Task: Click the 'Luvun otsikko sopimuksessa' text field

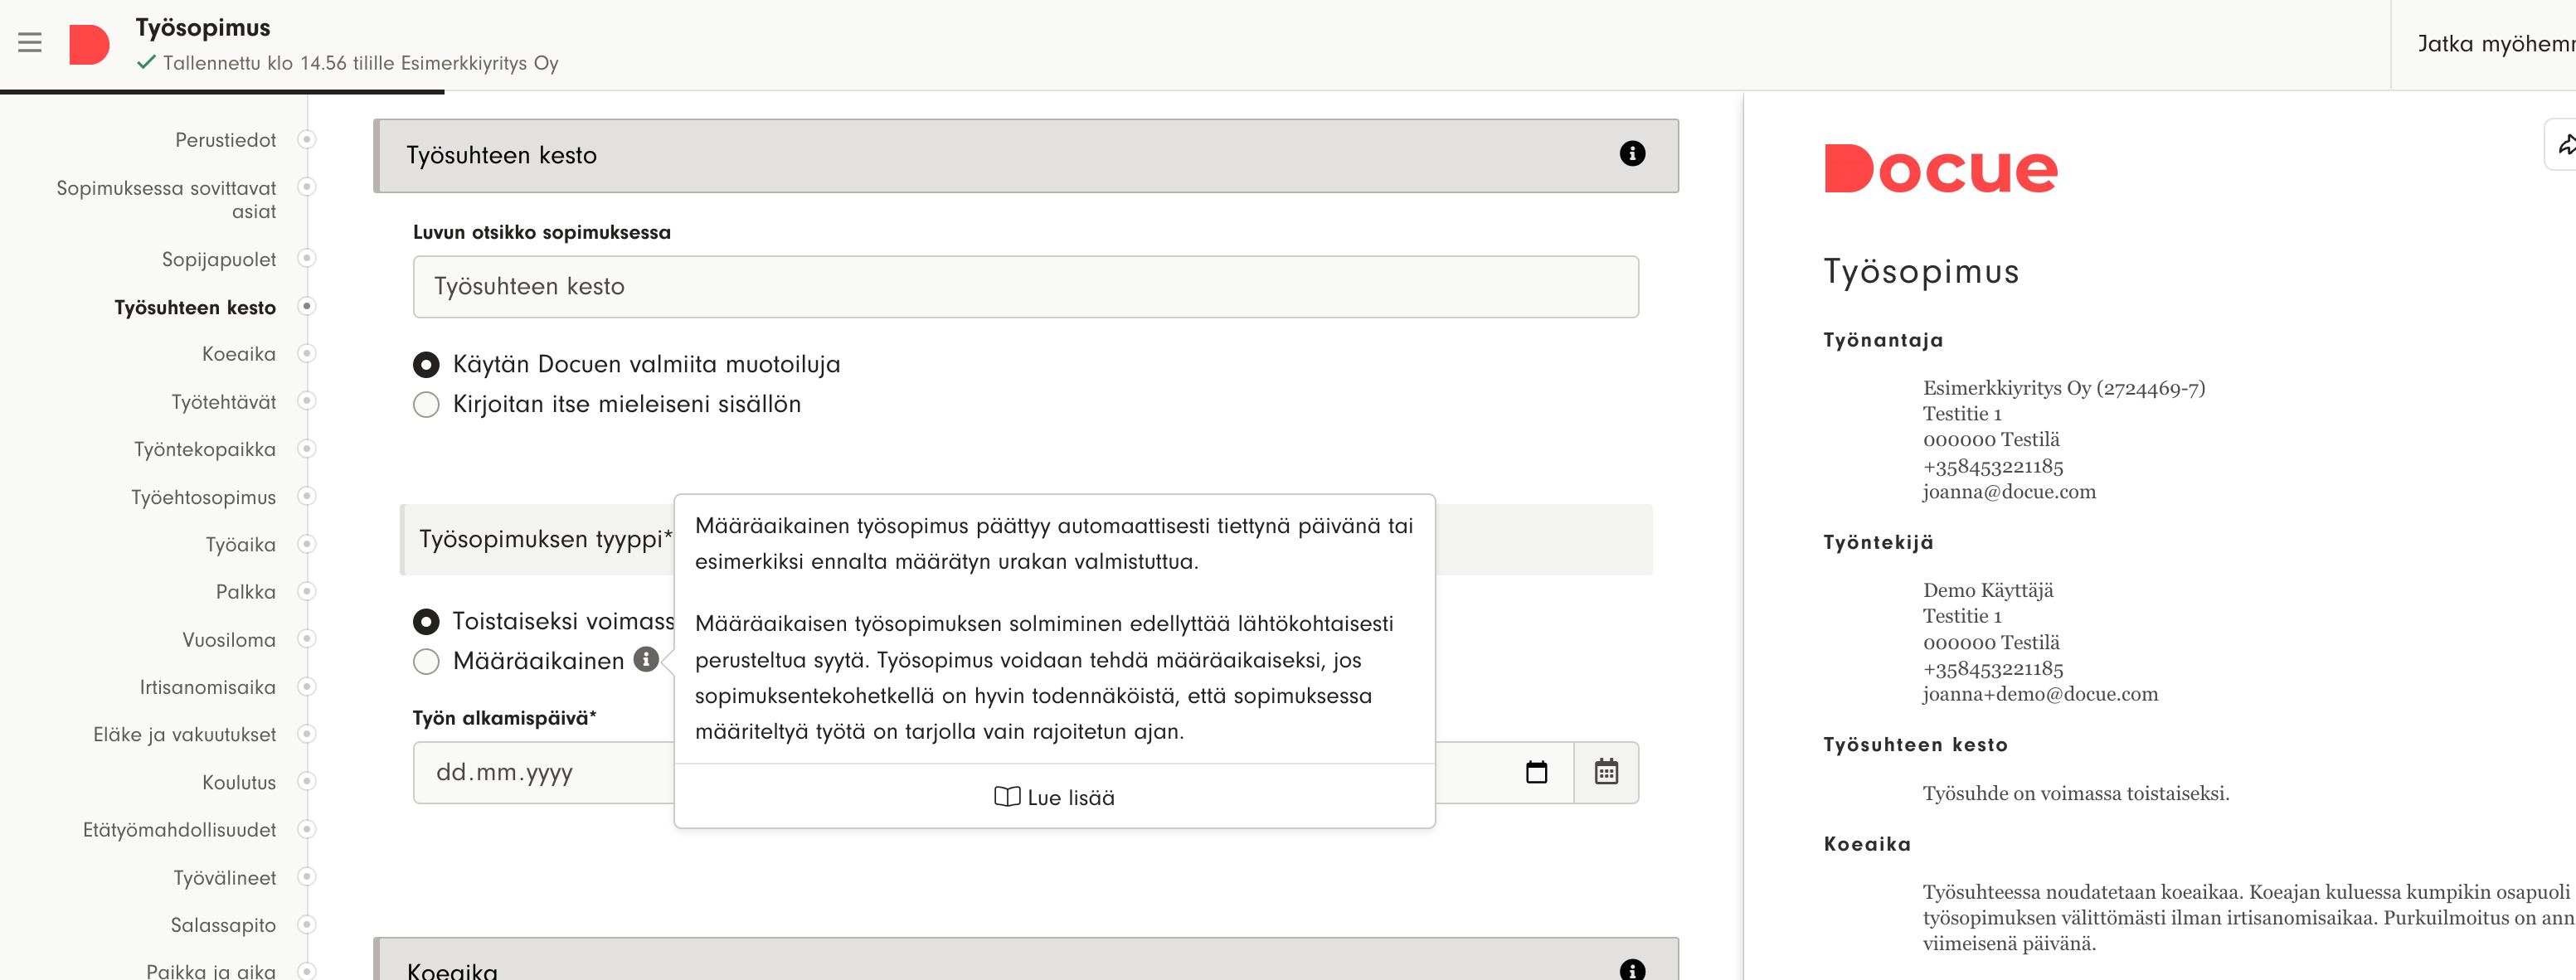Action: (x=1025, y=287)
